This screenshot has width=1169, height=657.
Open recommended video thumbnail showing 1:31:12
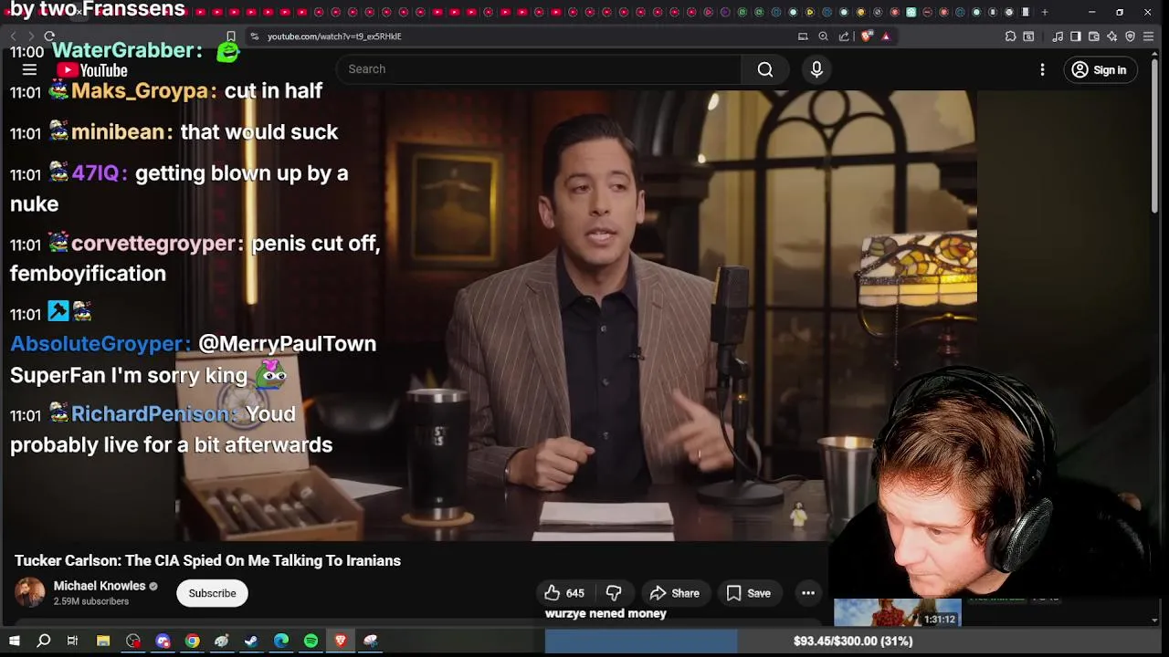pos(897,612)
